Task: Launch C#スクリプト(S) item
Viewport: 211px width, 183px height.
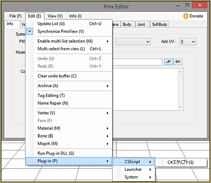Action: pyautogui.click(x=181, y=162)
